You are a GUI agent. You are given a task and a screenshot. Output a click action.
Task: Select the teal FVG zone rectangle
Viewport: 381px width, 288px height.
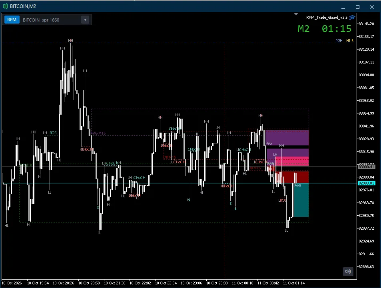click(301, 200)
